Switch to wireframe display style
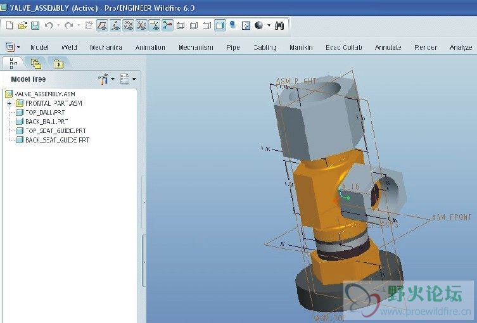Image resolution: width=477 pixels, height=323 pixels. pyautogui.click(x=181, y=25)
